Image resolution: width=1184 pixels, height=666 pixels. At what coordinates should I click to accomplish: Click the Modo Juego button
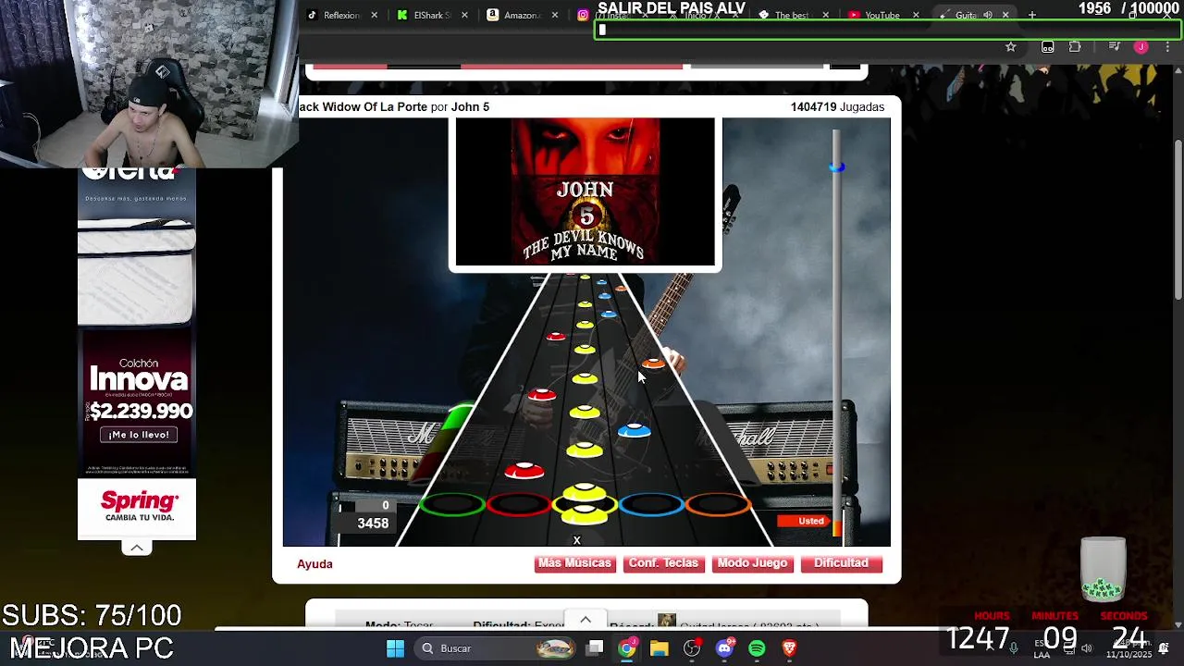(752, 563)
